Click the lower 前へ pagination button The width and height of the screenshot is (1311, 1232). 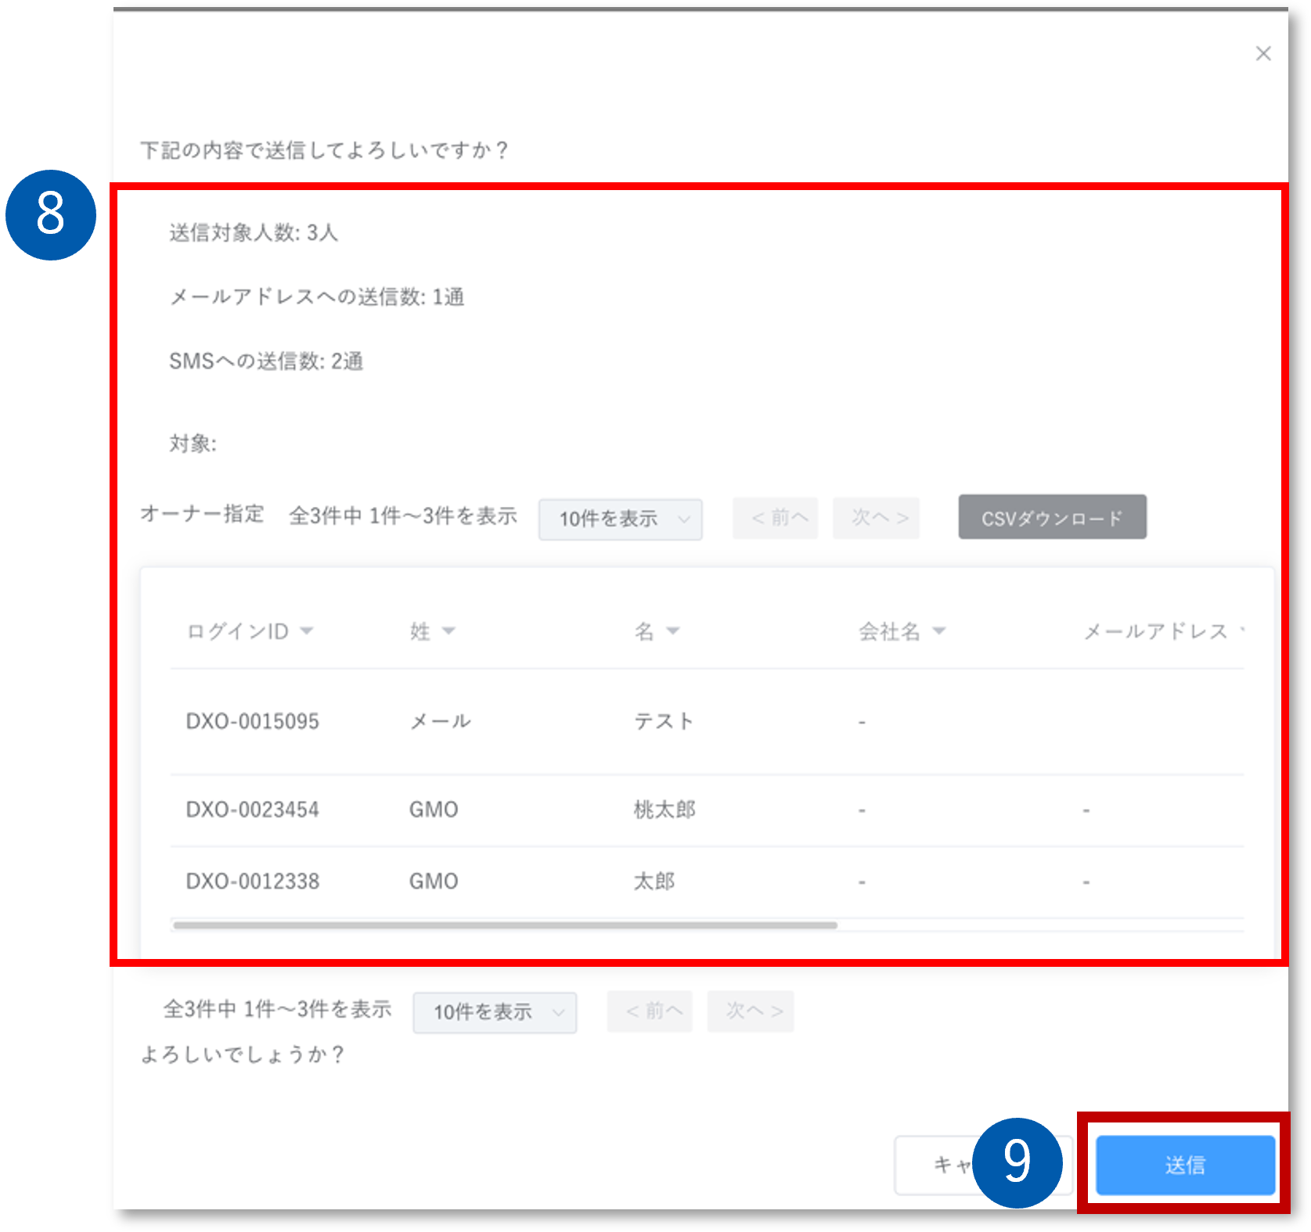tap(650, 1011)
